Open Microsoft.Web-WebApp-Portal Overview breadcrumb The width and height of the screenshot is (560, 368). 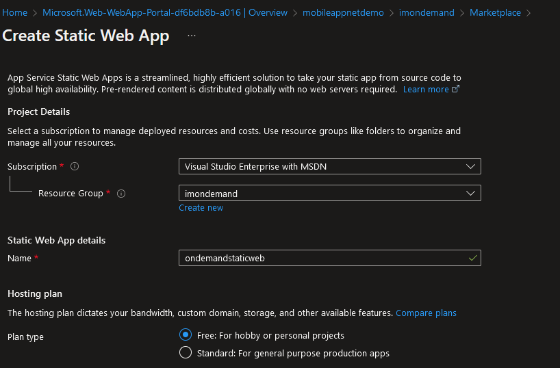pos(164,12)
